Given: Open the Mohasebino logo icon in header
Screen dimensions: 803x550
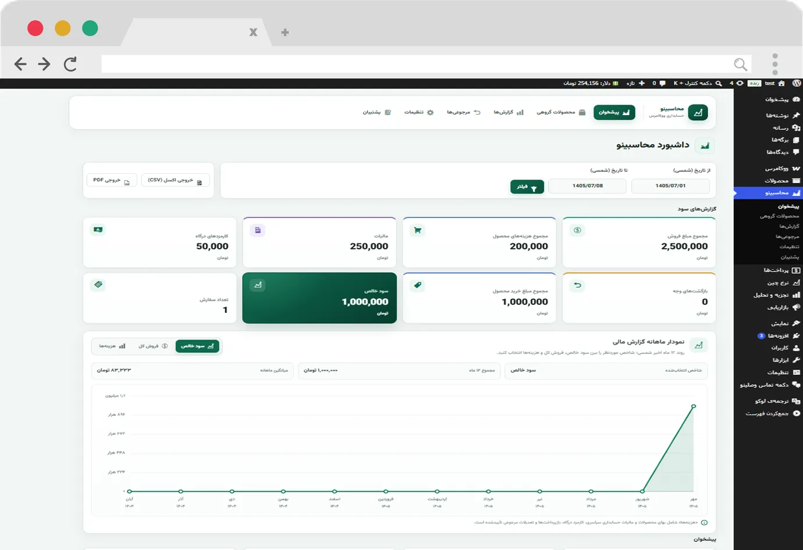Looking at the screenshot, I should (698, 112).
